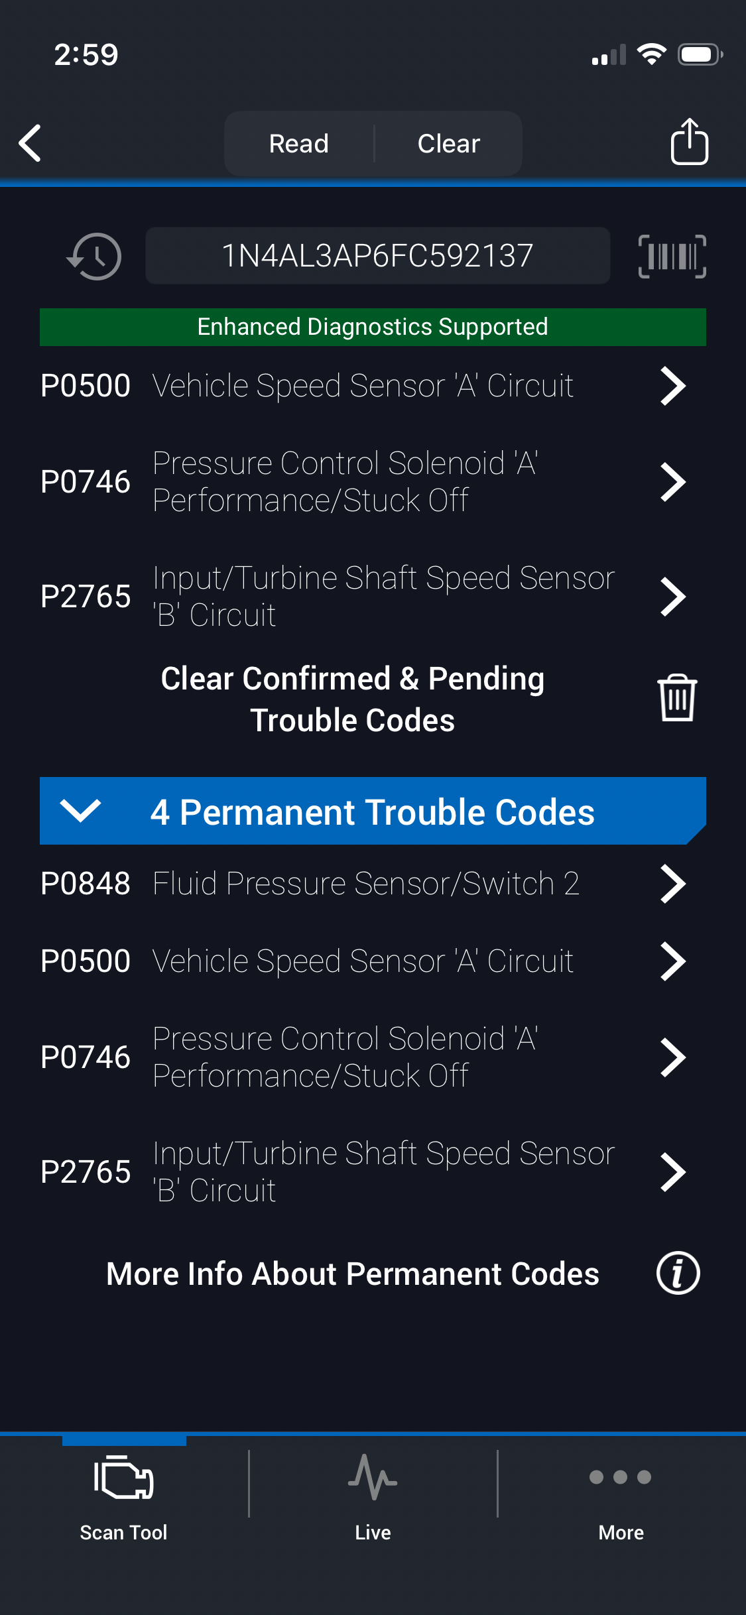
Task: Tap the Enhanced Diagnostics Supported banner
Action: click(x=373, y=327)
